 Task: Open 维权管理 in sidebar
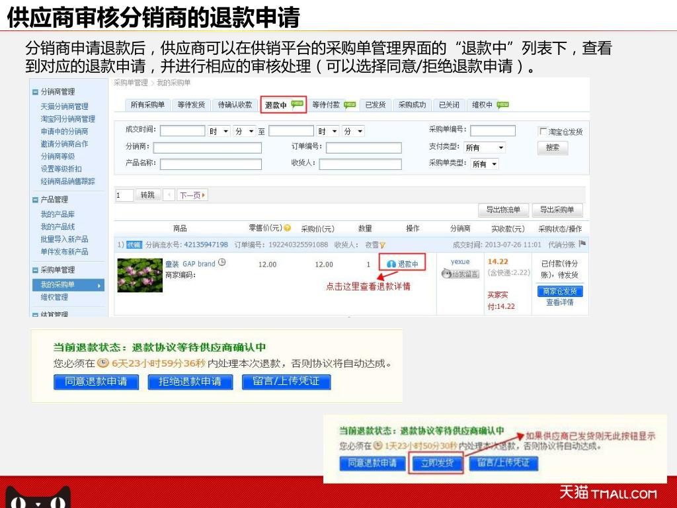[x=54, y=297]
